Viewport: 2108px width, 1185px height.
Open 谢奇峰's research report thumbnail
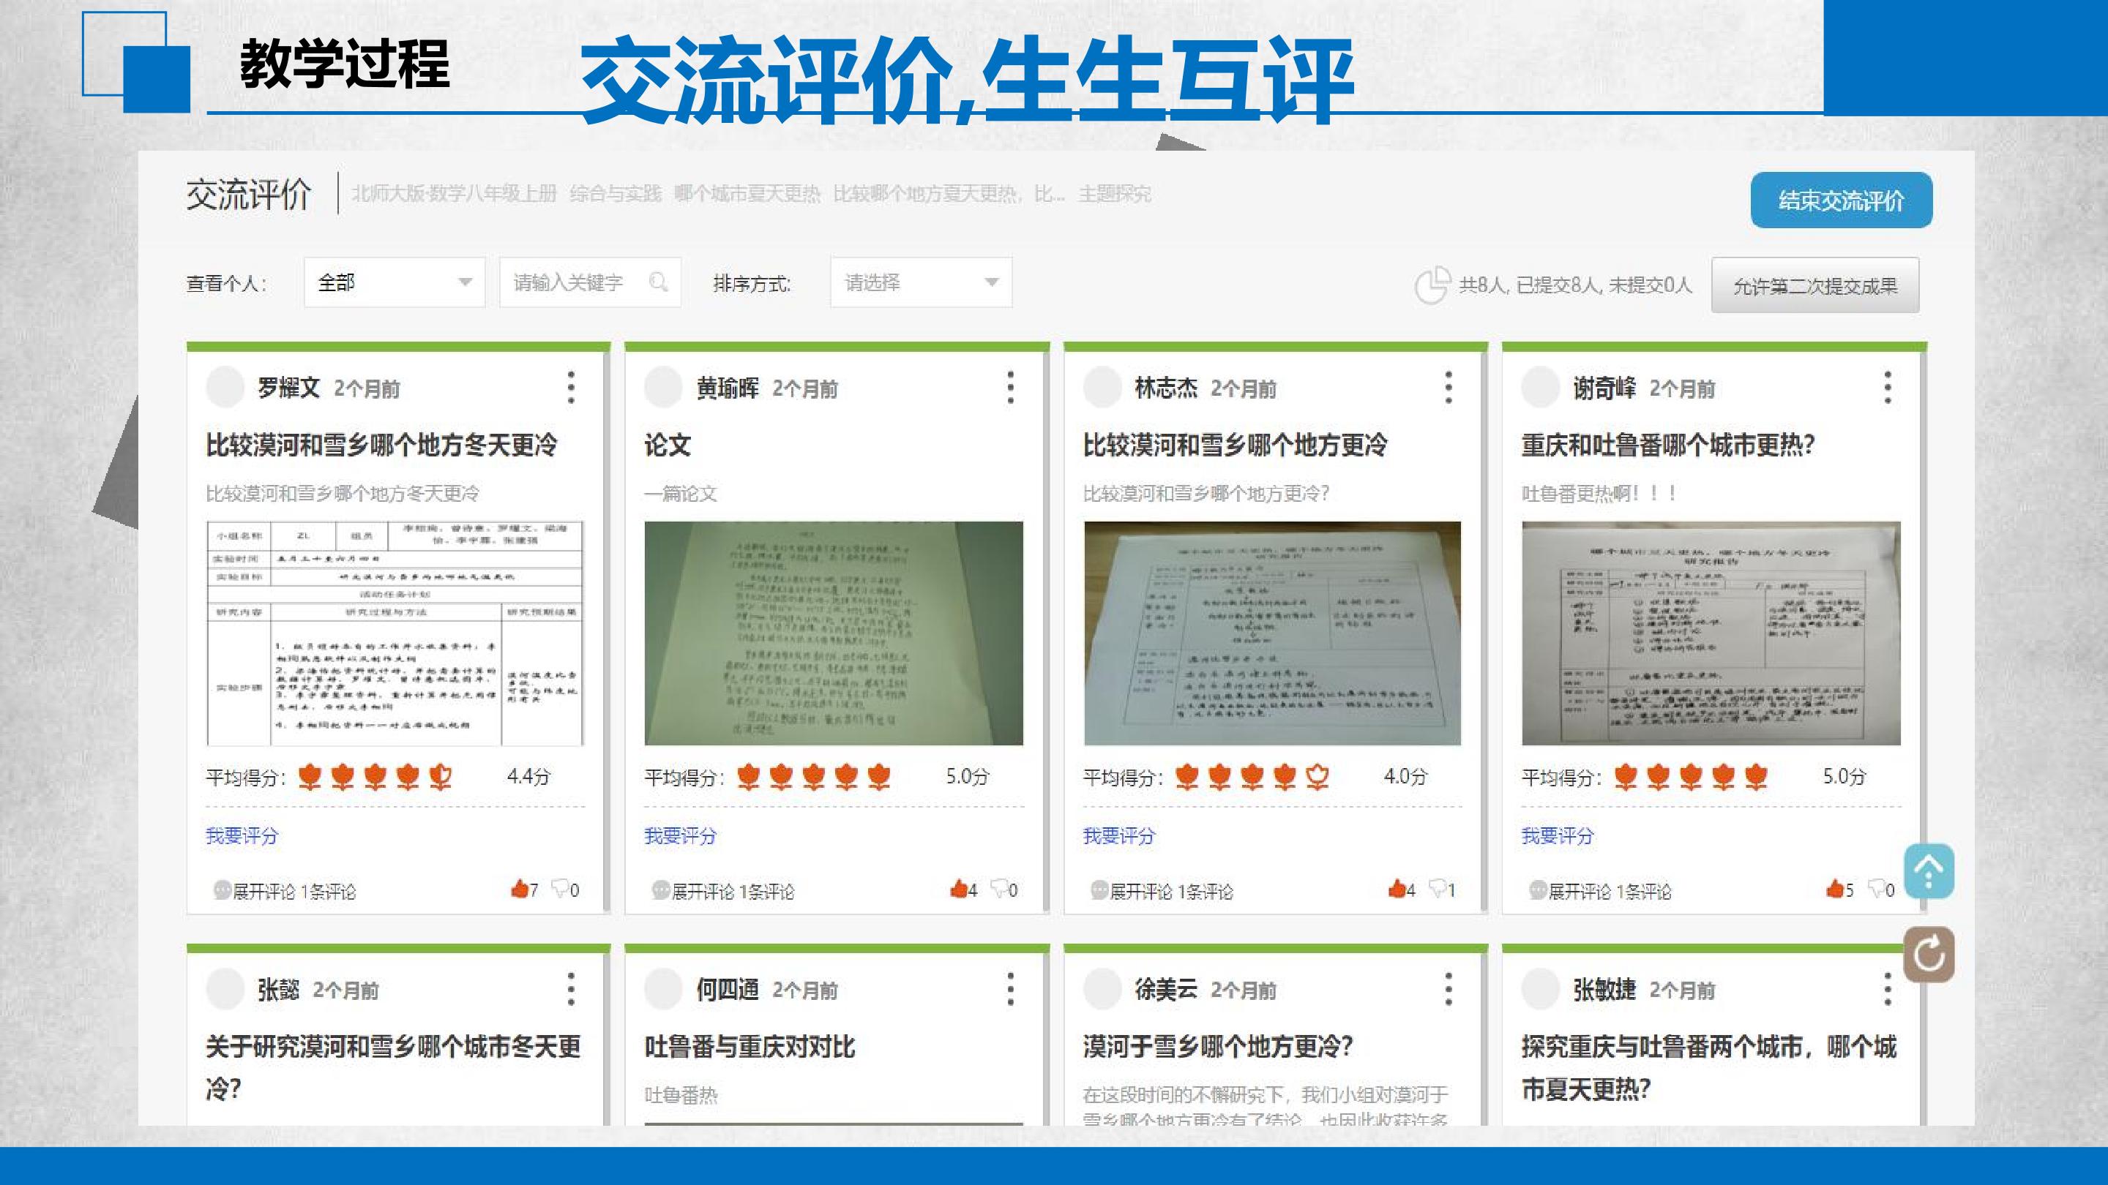[1711, 633]
